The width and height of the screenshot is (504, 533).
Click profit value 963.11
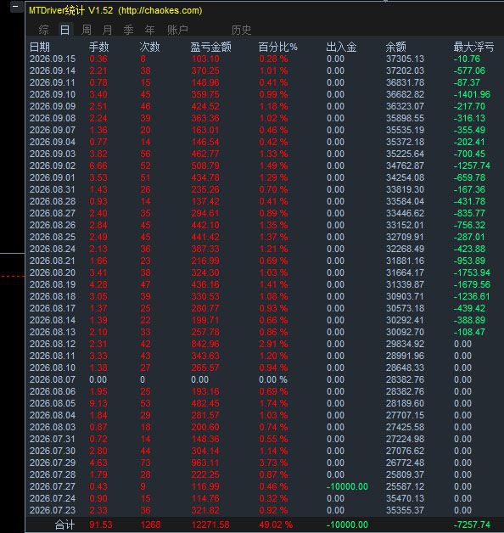click(x=205, y=463)
